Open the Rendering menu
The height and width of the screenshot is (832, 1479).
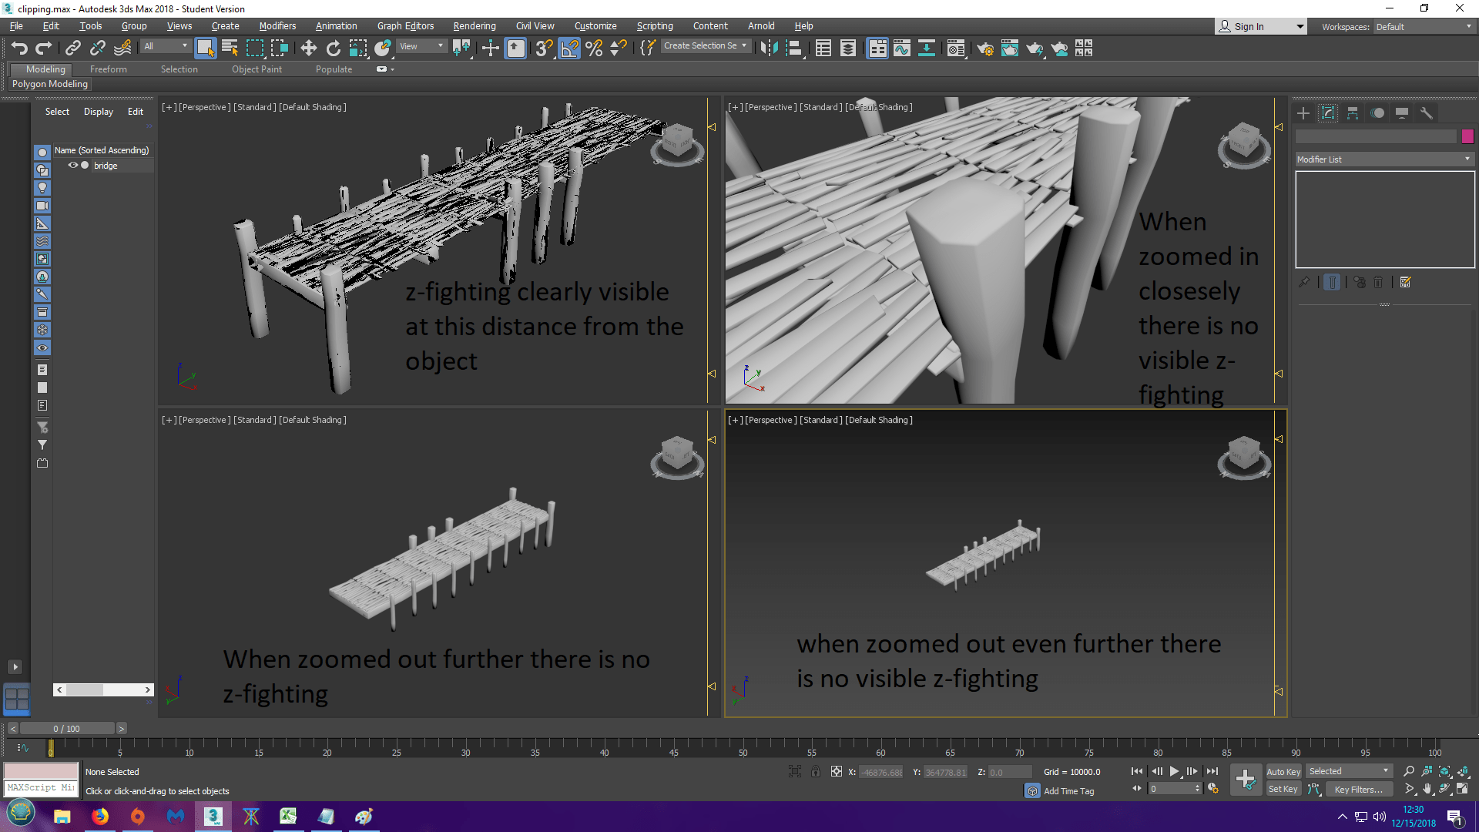tap(474, 26)
